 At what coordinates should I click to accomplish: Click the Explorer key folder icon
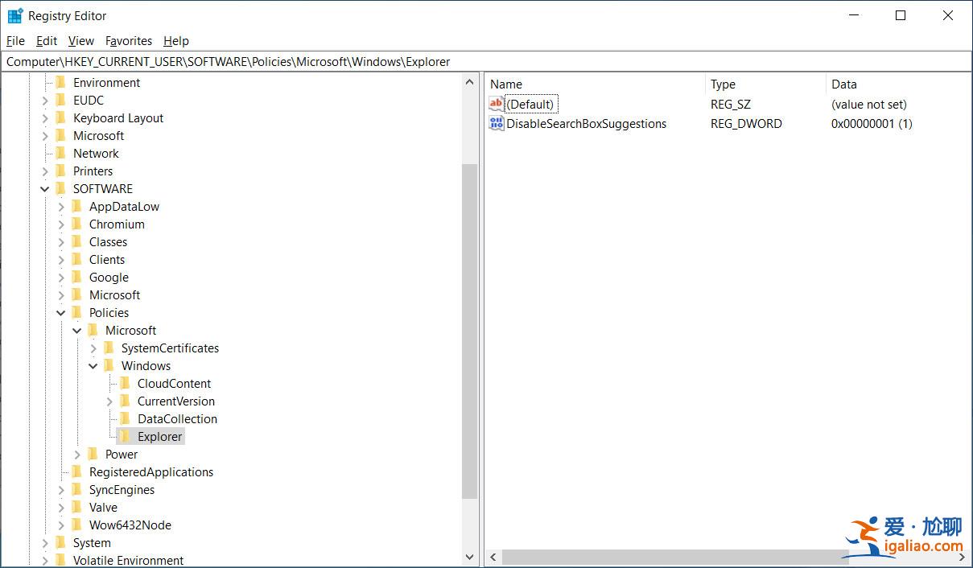pos(125,437)
